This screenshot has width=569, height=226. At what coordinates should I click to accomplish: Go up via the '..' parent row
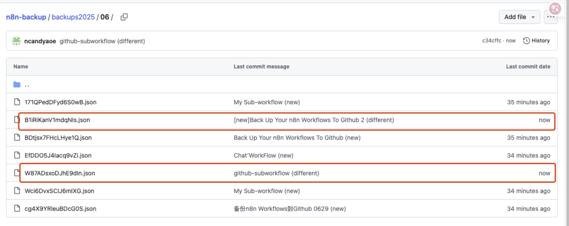[27, 85]
